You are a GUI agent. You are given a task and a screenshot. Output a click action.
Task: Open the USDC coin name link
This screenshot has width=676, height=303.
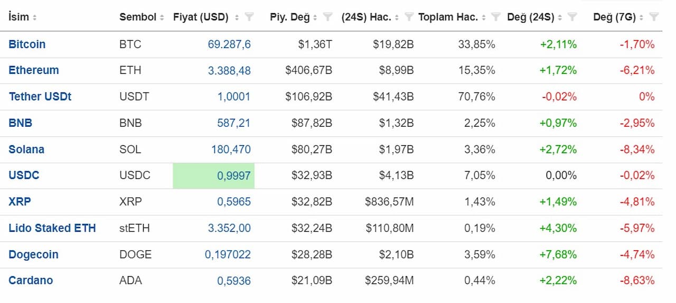(x=24, y=175)
